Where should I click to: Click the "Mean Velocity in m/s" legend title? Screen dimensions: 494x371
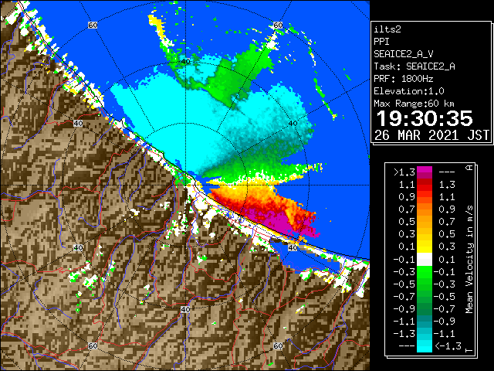click(x=469, y=260)
